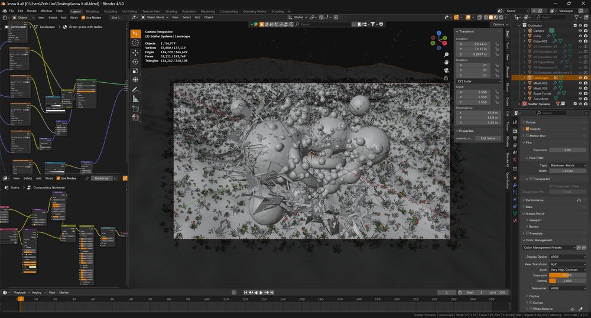Click the timeline current frame marker
Screen dimensions: 591x318
pyautogui.click(x=20, y=298)
